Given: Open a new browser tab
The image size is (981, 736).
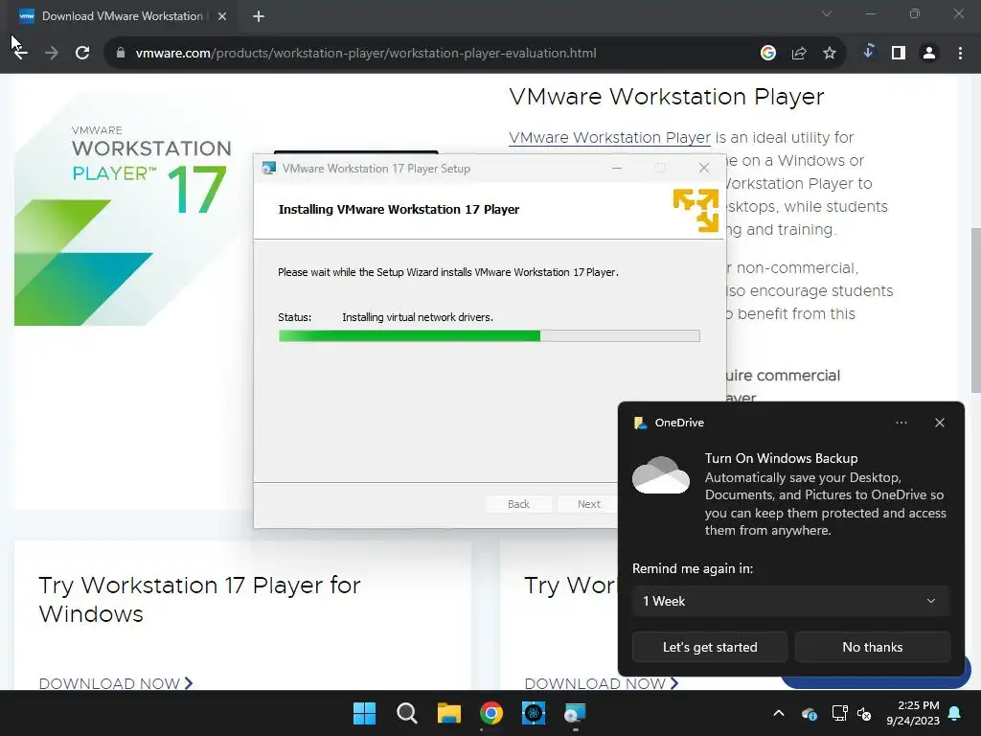Looking at the screenshot, I should tap(259, 16).
